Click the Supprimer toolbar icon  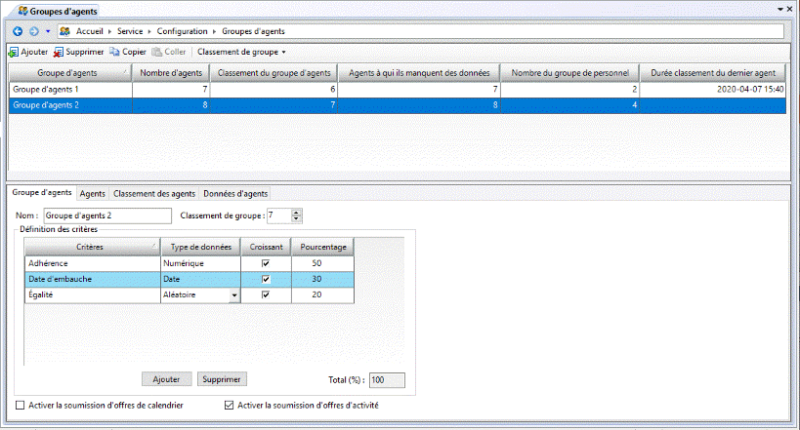59,52
